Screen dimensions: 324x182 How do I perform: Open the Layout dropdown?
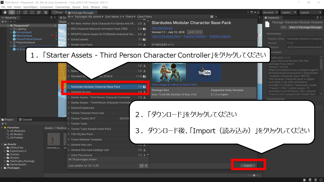pos(310,12)
